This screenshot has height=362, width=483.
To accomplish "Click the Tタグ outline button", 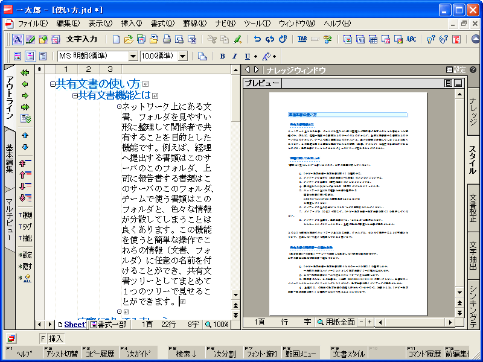I will (x=25, y=227).
